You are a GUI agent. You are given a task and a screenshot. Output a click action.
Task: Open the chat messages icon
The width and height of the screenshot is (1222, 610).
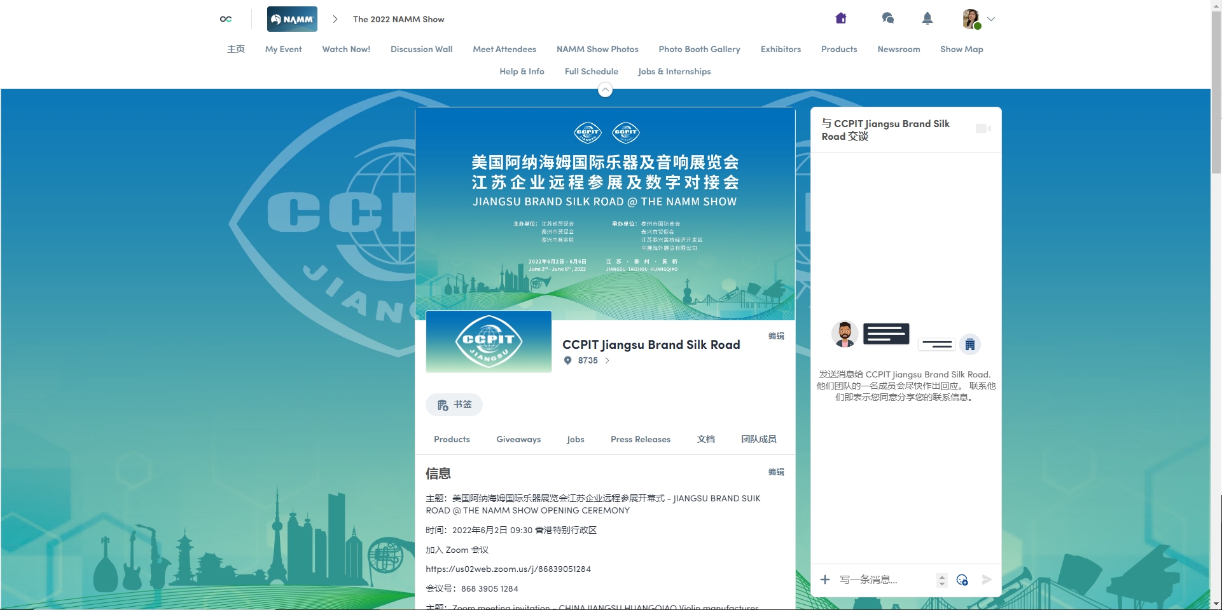[888, 18]
